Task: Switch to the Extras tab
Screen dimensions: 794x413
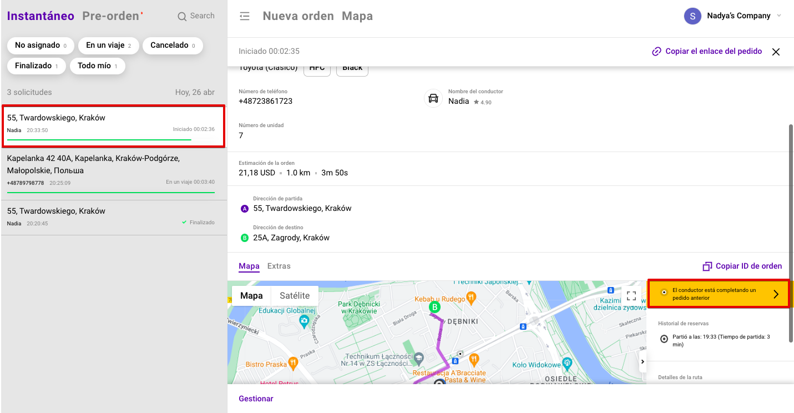Action: (x=279, y=266)
